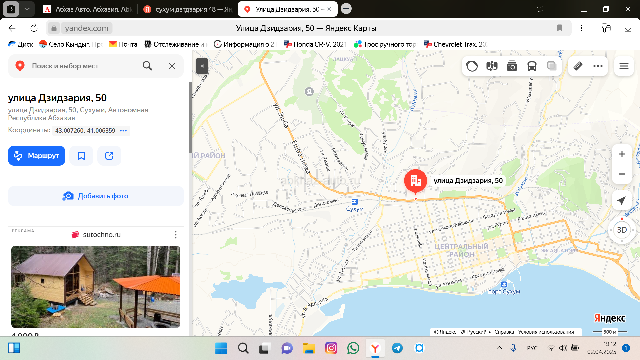Open user photos on map
The height and width of the screenshot is (360, 640).
[512, 66]
